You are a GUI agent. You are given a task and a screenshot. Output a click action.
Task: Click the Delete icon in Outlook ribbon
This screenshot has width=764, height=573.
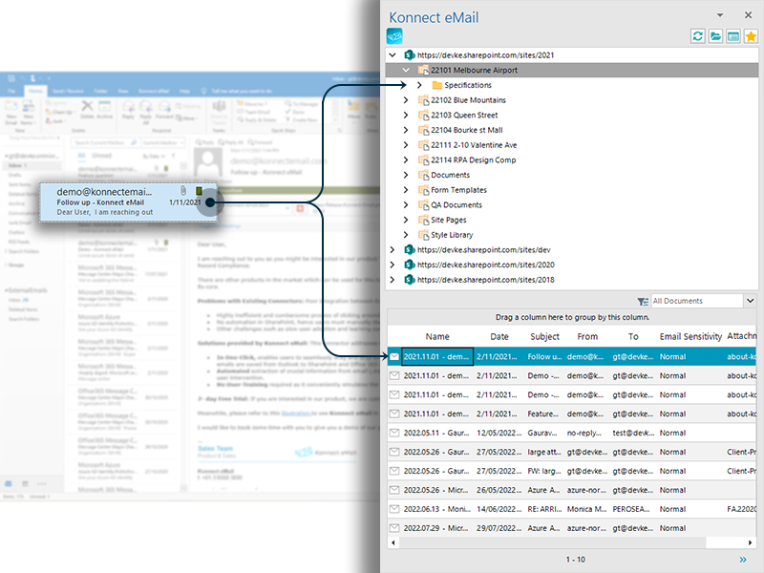(x=87, y=109)
